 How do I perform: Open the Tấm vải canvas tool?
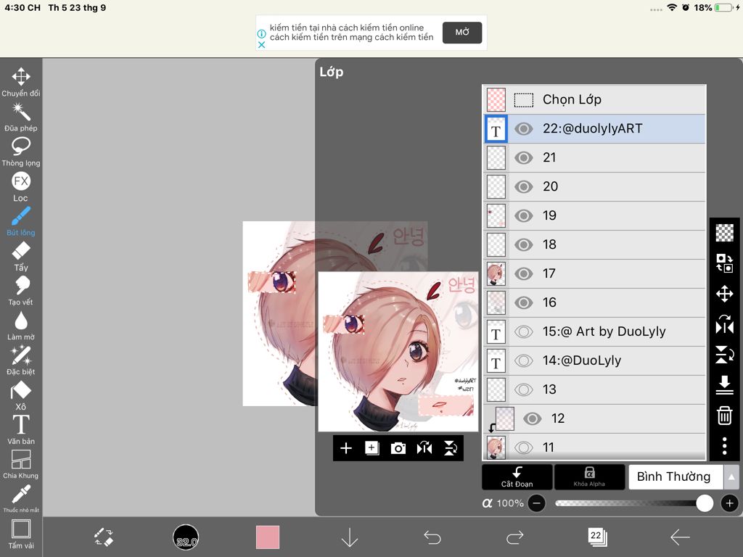21,534
